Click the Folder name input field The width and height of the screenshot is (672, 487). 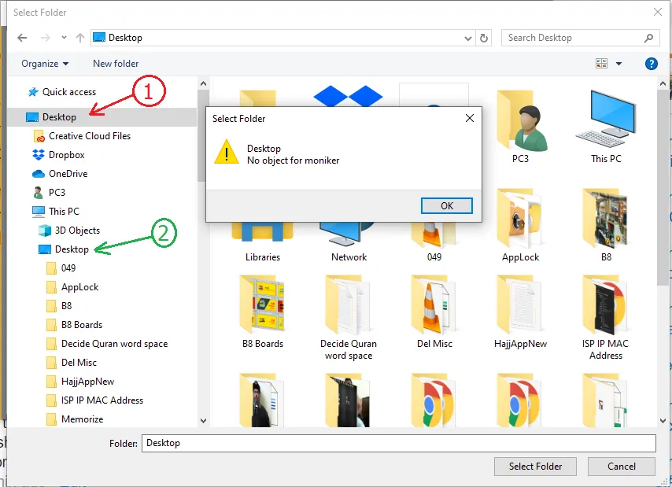[399, 443]
